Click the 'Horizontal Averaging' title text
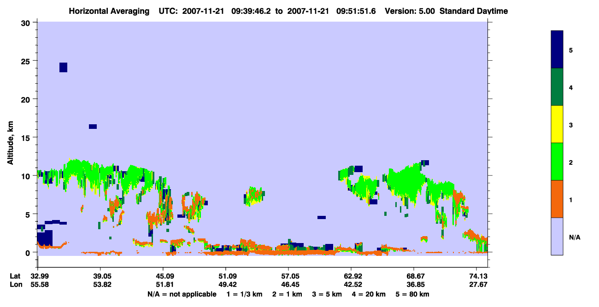 [x=108, y=11]
